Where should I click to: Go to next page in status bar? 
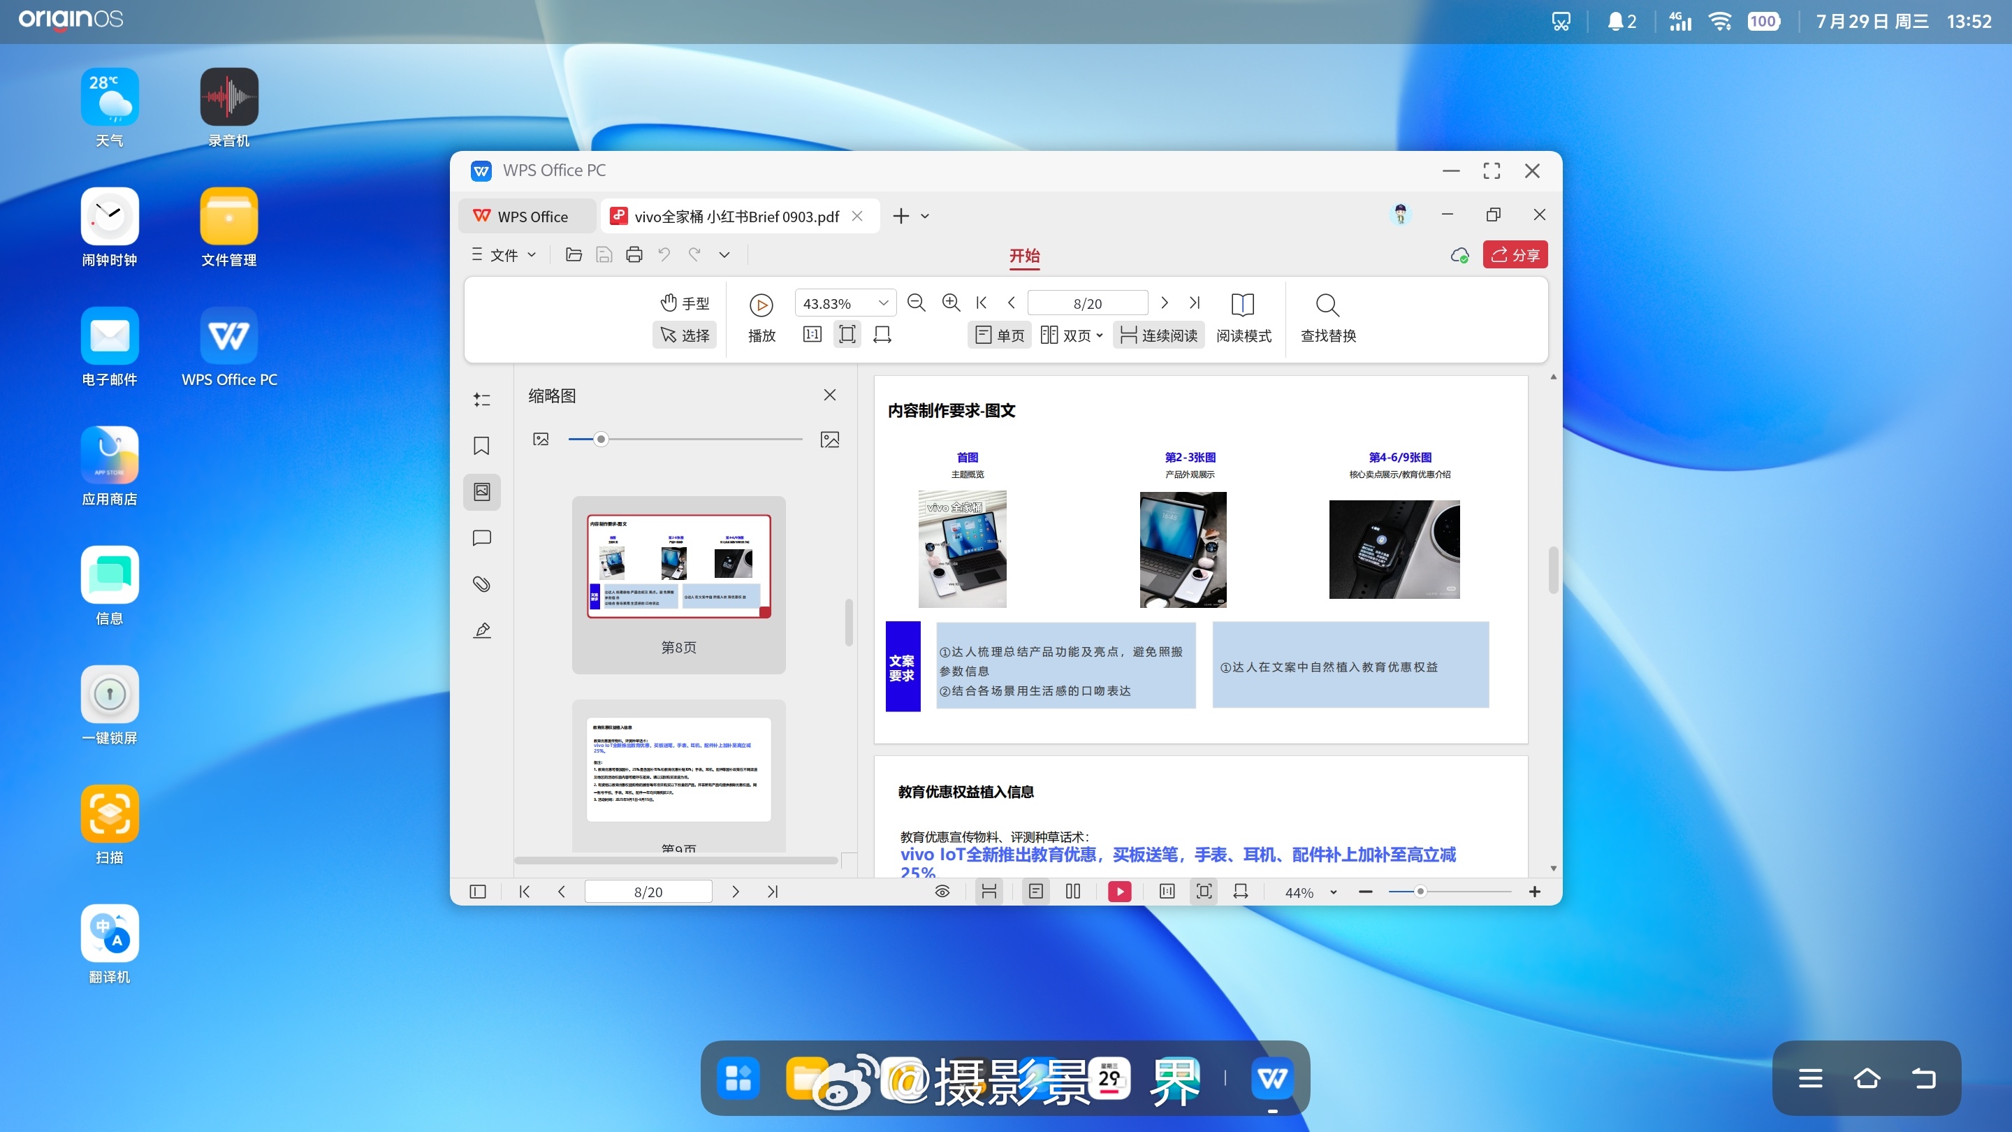coord(735,892)
